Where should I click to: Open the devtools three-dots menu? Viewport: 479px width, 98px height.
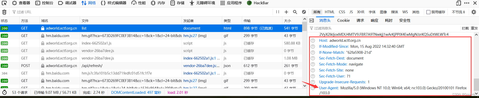467,3
